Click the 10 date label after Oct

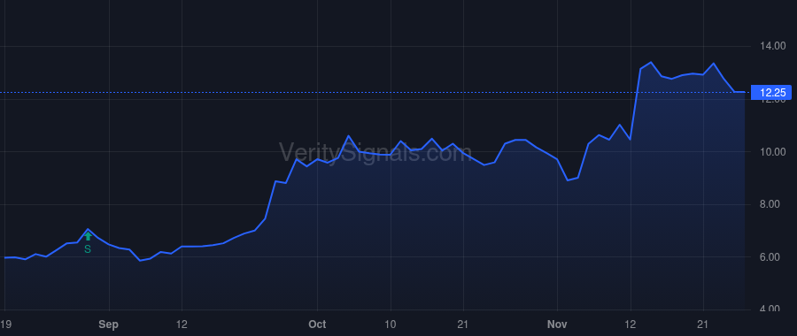390,325
